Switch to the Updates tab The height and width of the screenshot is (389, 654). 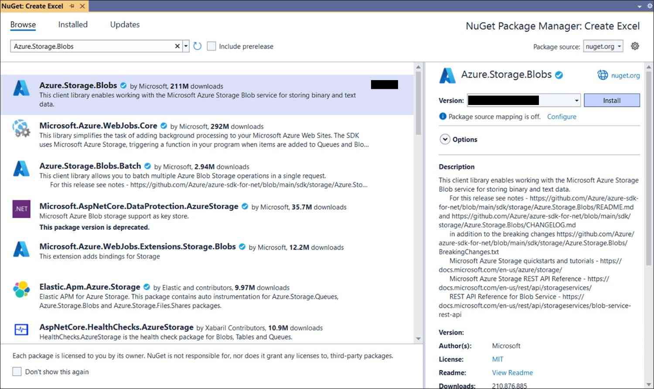[x=125, y=25]
